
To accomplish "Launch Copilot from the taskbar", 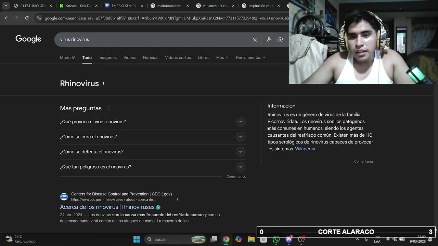I will click(x=239, y=239).
